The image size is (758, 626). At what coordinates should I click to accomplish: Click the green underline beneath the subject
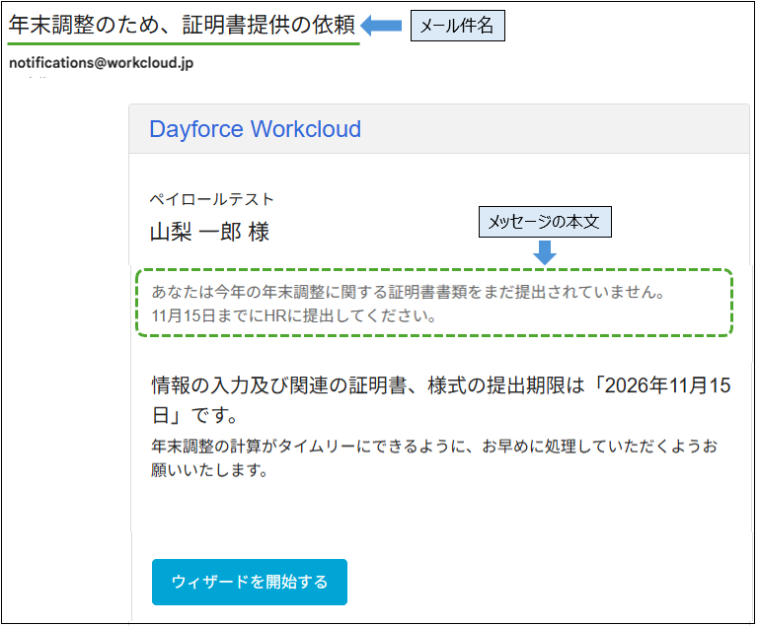(184, 44)
